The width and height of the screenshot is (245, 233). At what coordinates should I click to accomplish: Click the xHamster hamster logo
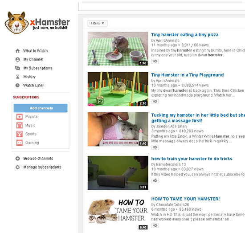pos(37,23)
